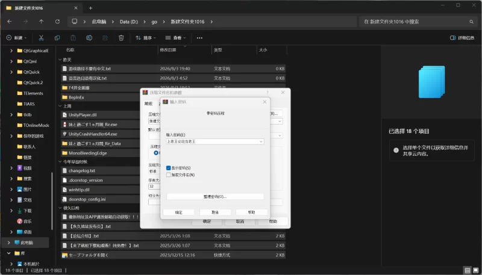Click 取消 in the 压缩文件名和参数 dialog
The width and height of the screenshot is (482, 275).
click(x=240, y=221)
